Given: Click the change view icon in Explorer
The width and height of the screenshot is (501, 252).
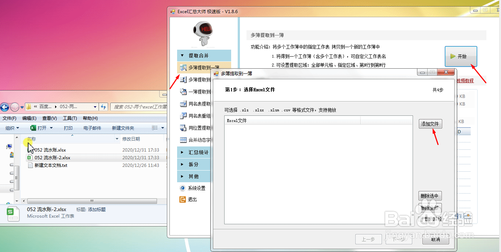Looking at the screenshot, I should tap(154, 128).
